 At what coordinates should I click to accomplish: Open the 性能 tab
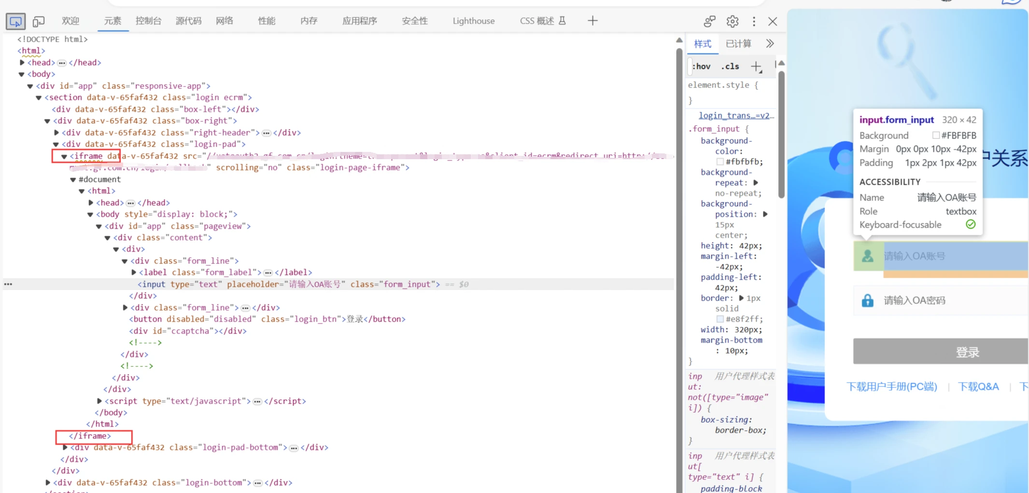tap(267, 21)
